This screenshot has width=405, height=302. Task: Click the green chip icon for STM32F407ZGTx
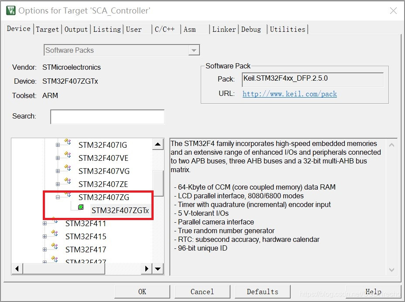[81, 207]
